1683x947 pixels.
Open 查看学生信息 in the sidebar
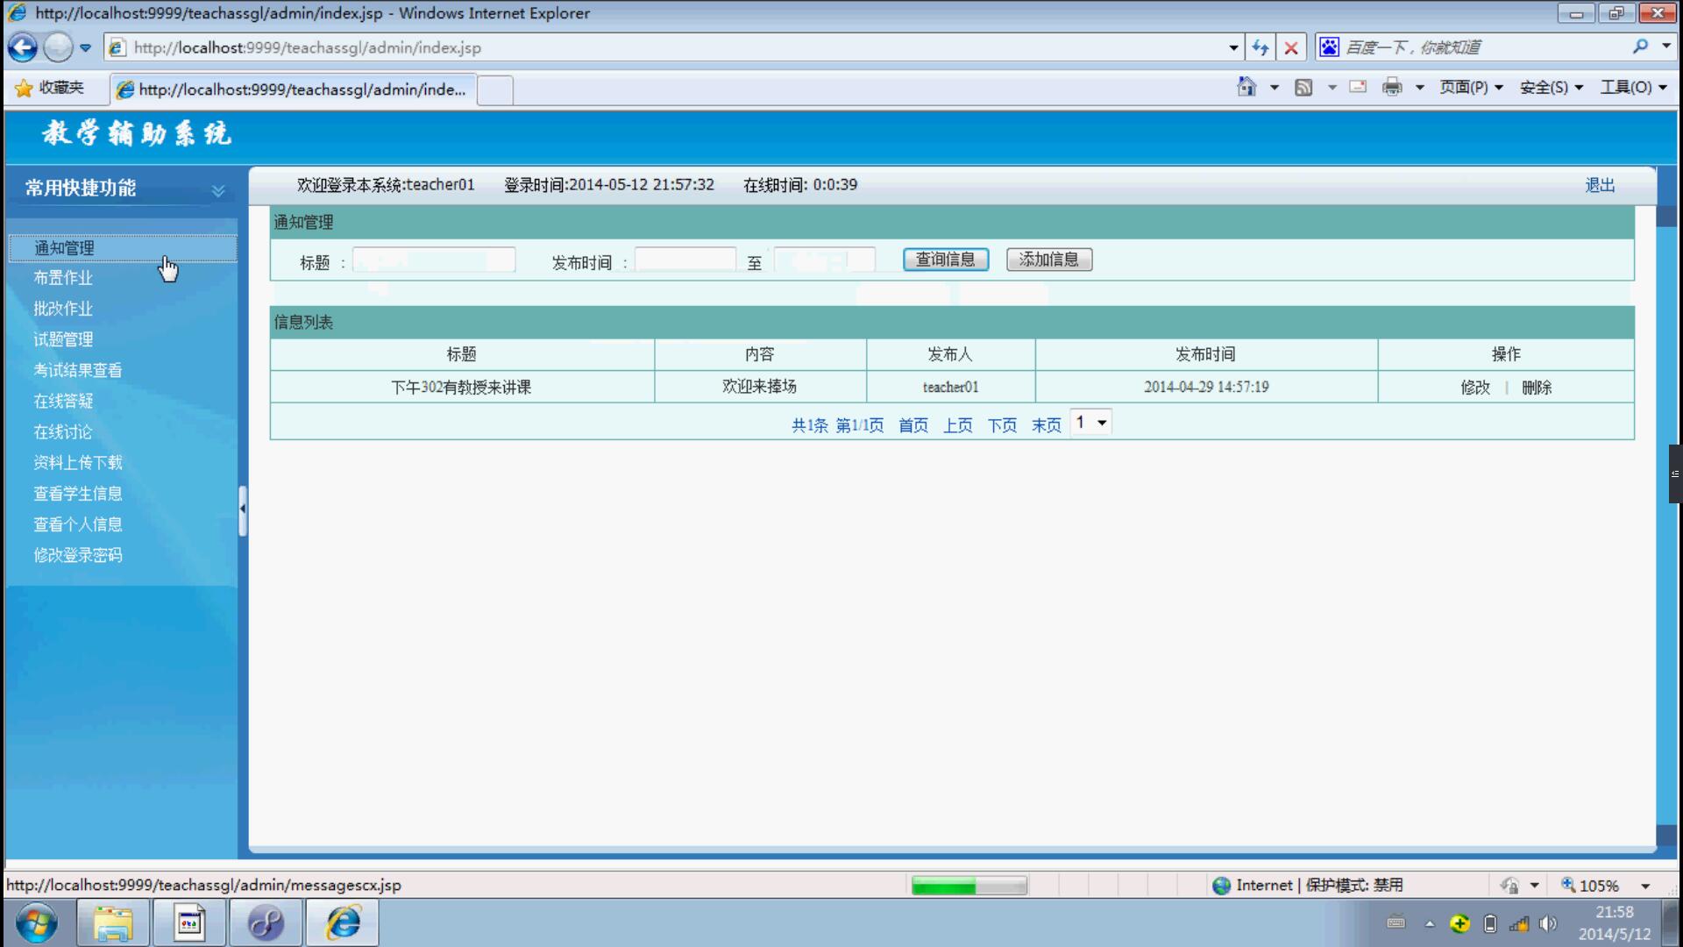click(x=78, y=494)
